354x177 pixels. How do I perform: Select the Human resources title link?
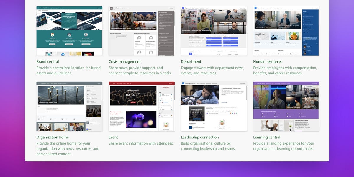(x=268, y=62)
